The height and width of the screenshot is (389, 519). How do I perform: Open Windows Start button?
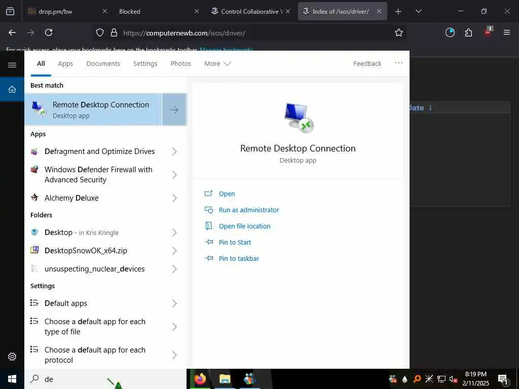12,379
